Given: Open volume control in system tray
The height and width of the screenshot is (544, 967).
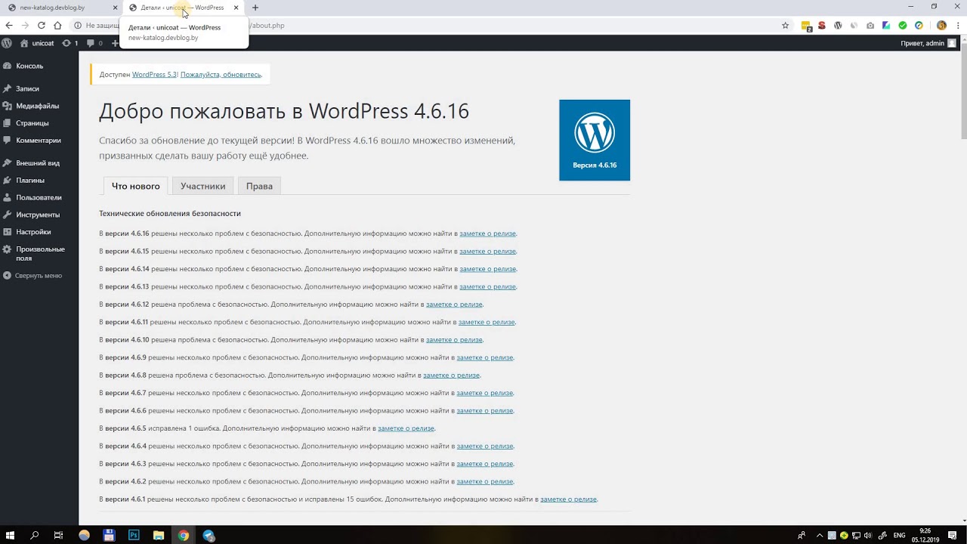Looking at the screenshot, I should point(867,535).
